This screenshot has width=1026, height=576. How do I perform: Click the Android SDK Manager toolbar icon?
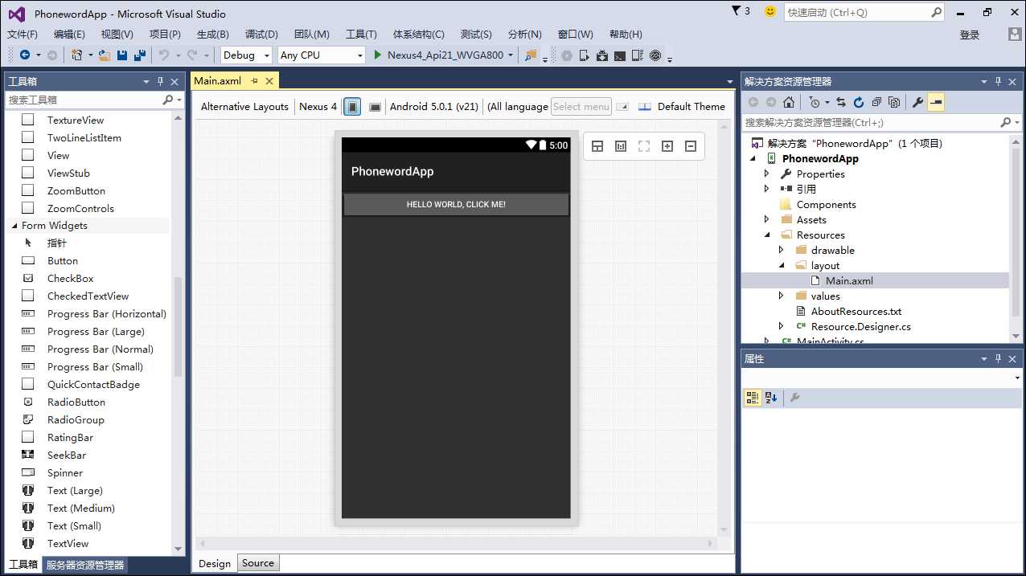602,55
